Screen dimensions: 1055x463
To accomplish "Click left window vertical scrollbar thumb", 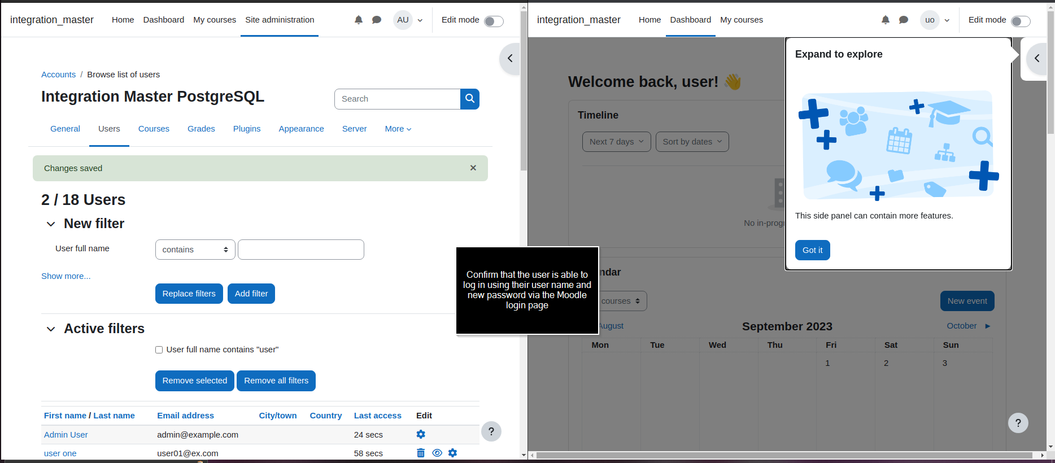I will point(524,90).
